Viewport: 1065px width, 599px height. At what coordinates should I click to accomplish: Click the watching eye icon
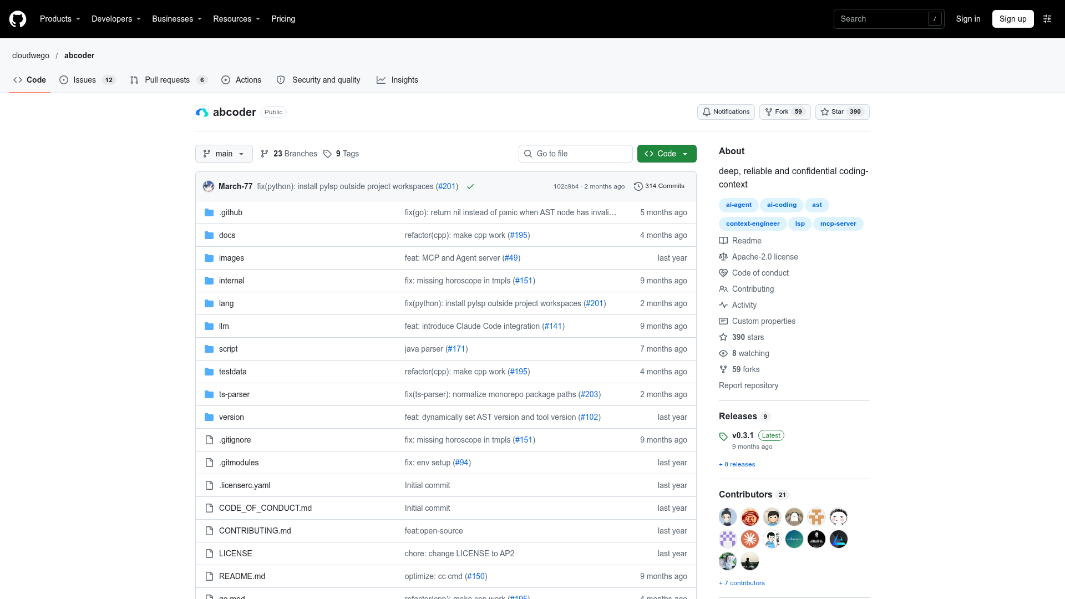pyautogui.click(x=723, y=353)
